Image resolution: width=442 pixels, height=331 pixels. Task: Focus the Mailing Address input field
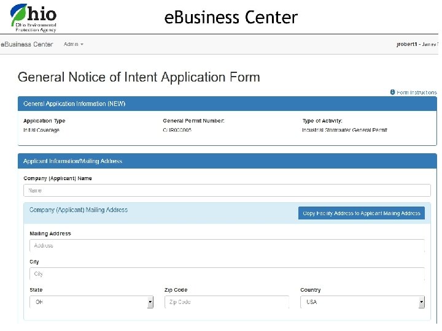coord(227,246)
